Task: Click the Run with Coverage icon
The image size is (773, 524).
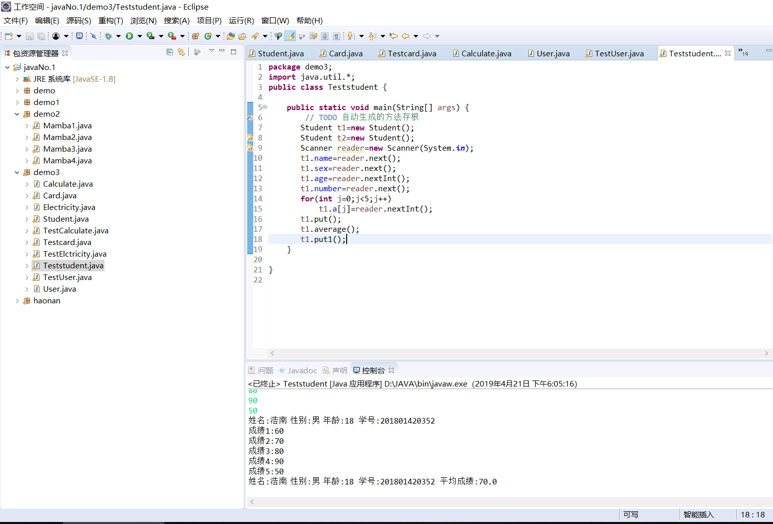Action: pyautogui.click(x=151, y=36)
